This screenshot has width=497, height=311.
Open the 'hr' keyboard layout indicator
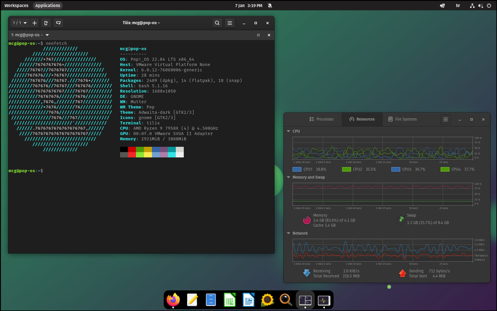click(458, 5)
